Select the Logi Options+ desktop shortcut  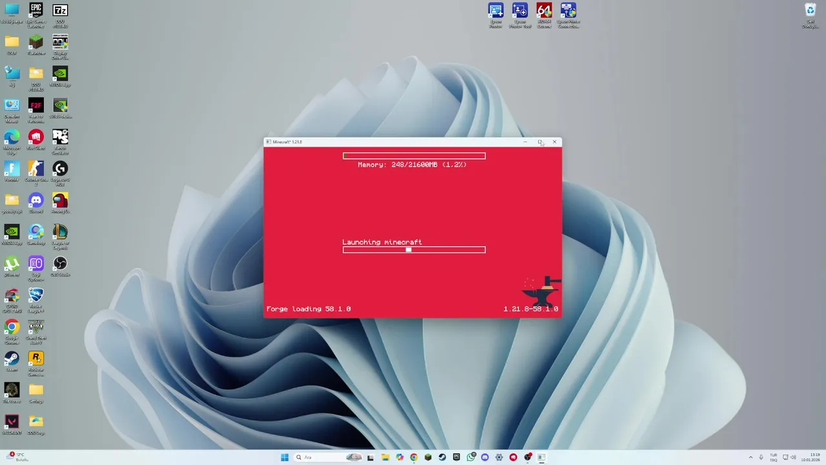(x=36, y=268)
